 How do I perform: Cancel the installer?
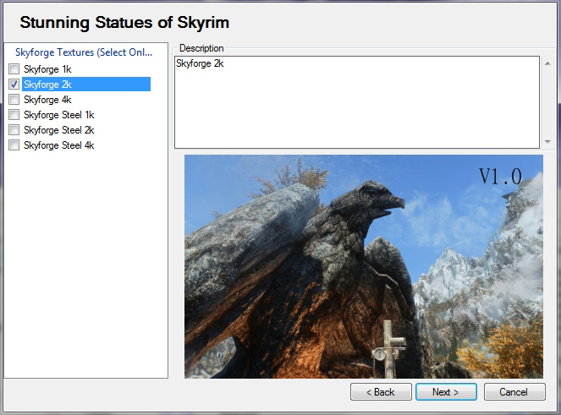click(x=514, y=392)
